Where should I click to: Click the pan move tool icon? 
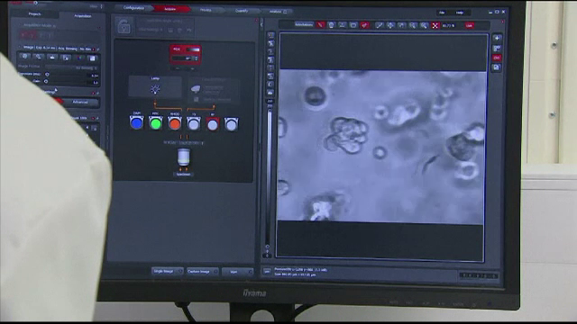(390, 25)
